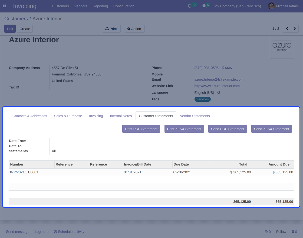Open the http://www.azure-interior.com website link
The height and width of the screenshot is (238, 303).
point(217,86)
